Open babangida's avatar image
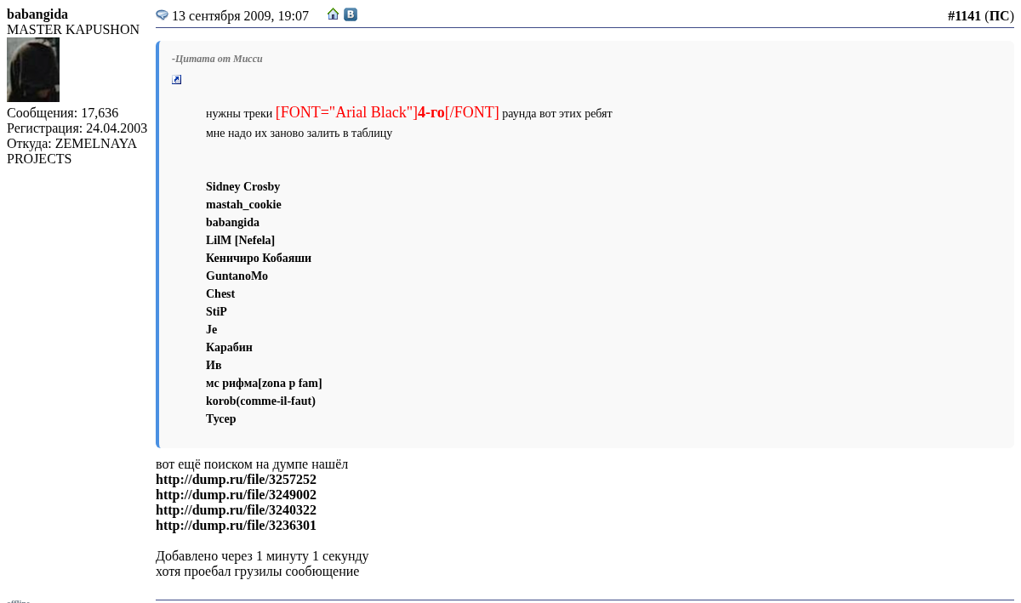This screenshot has width=1021, height=603. [33, 70]
